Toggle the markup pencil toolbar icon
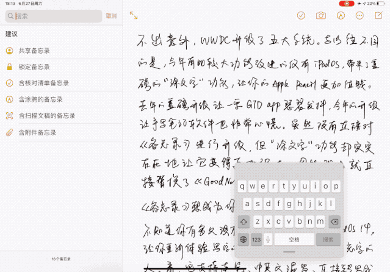390x272 pixels. (x=341, y=16)
